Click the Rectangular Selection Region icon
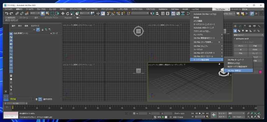Screen dimensions: 267x122 click(52, 14)
